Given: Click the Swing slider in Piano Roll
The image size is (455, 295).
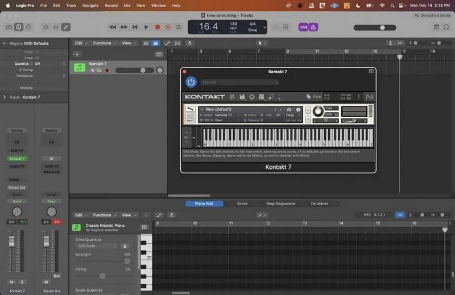Looking at the screenshot, I should [x=102, y=276].
